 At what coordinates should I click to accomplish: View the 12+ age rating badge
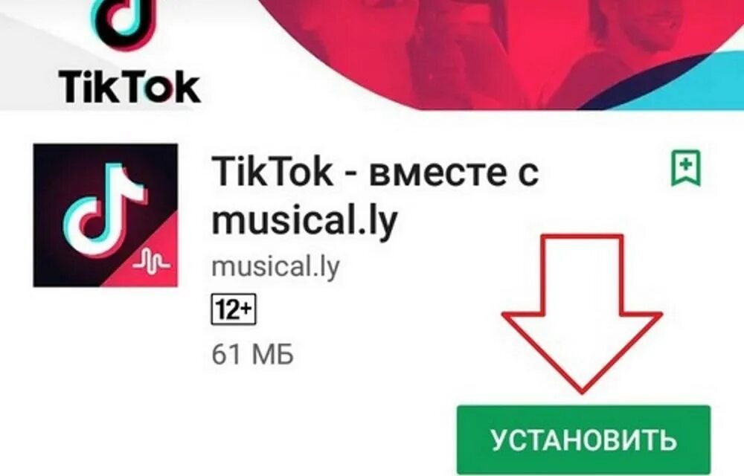(x=234, y=309)
